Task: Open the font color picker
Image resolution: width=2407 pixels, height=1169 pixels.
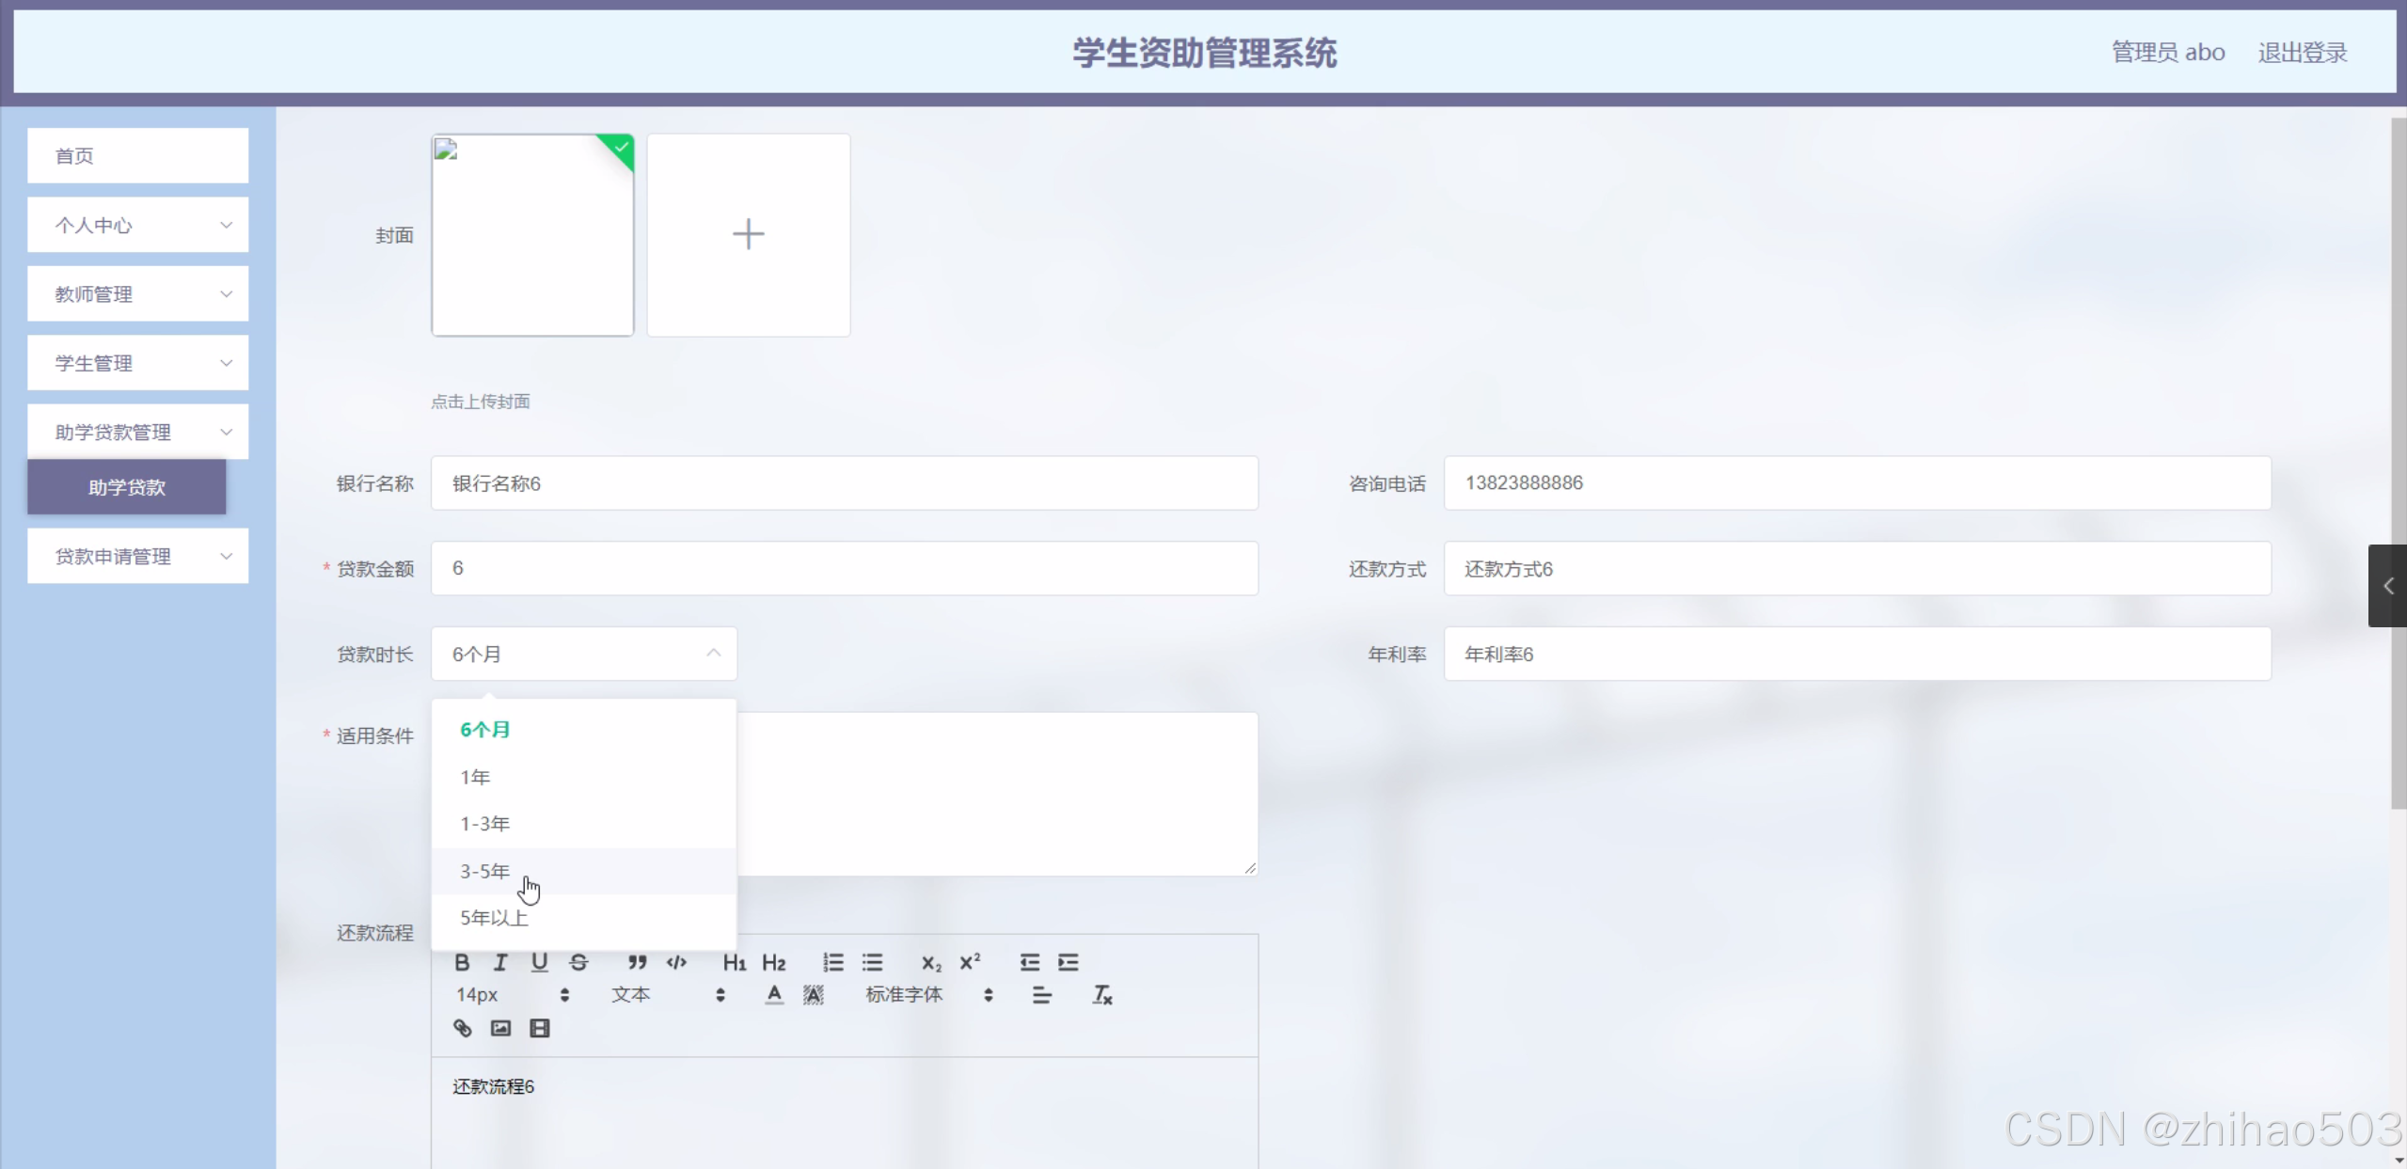Action: (x=773, y=995)
